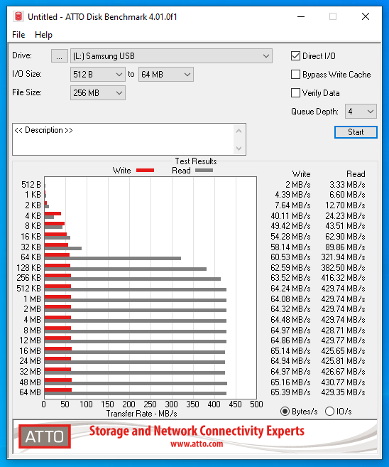This screenshot has height=467, width=389.
Task: Click the write value 40.11 MB/s
Action: [x=290, y=215]
